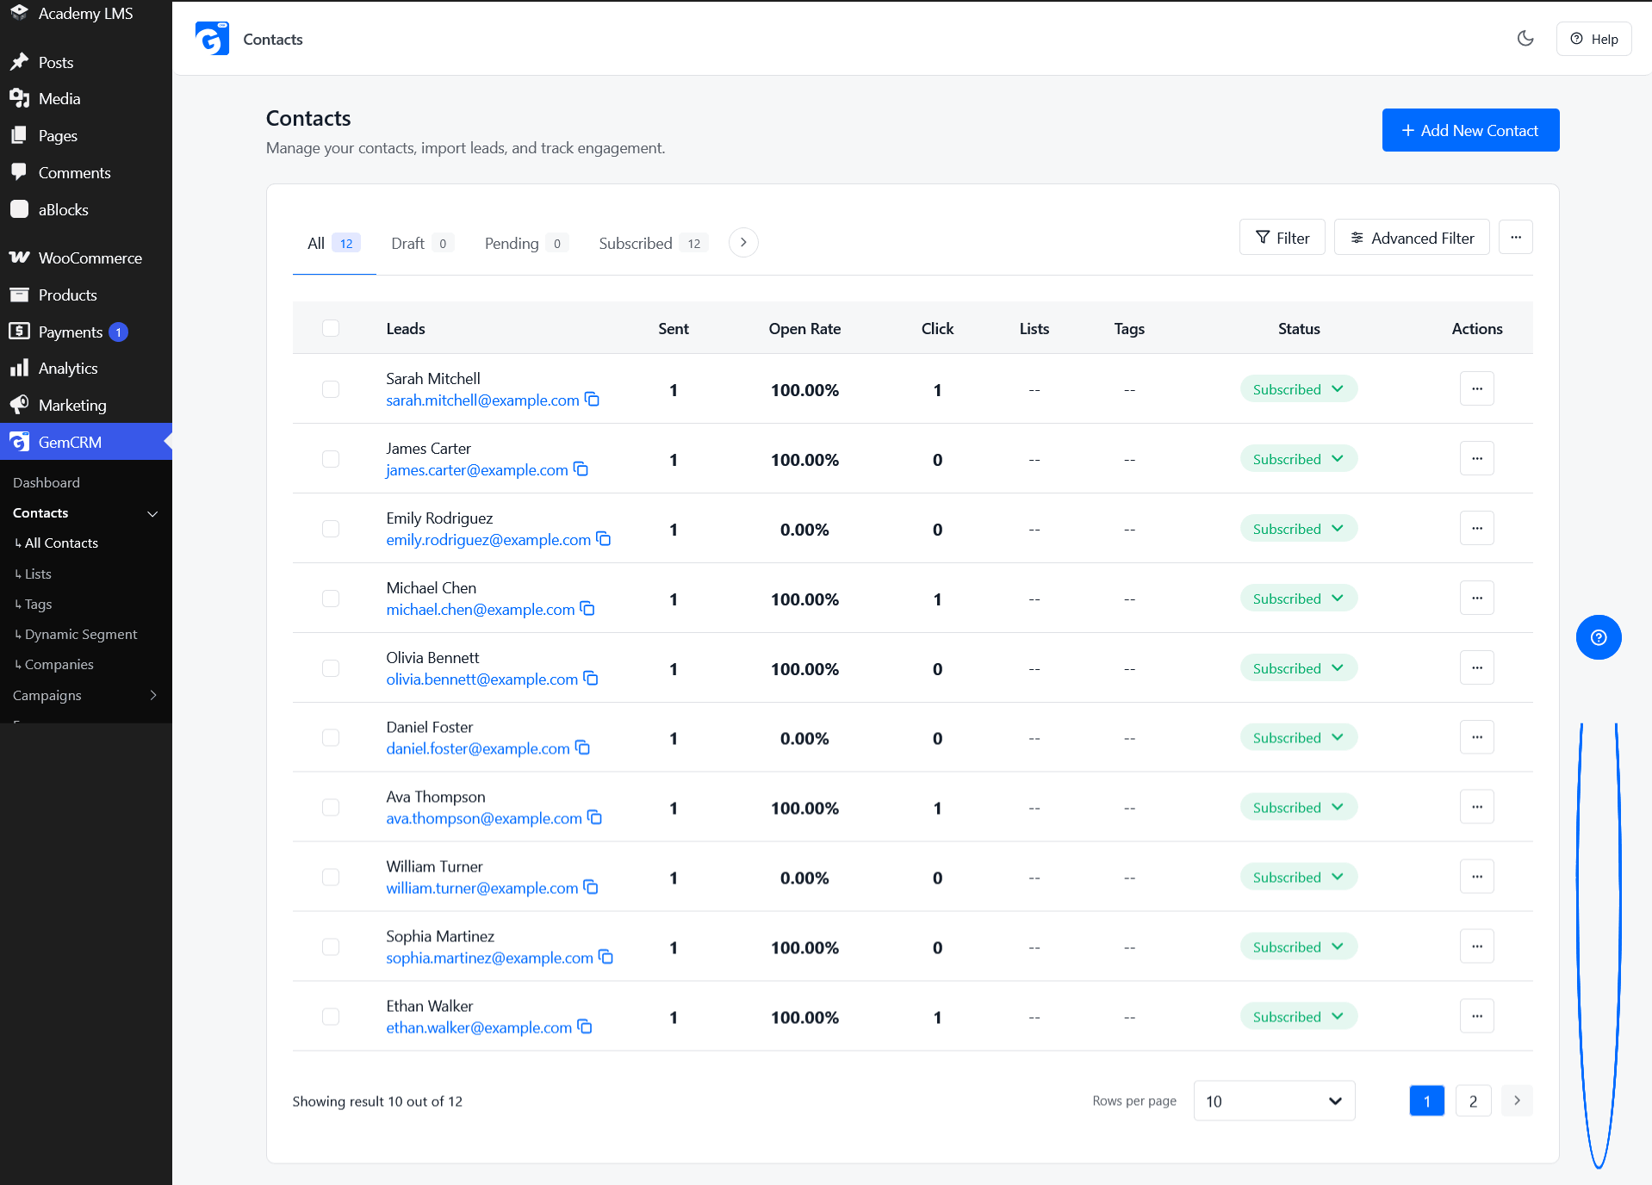Copy Daniel Foster's email icon
This screenshot has height=1185, width=1652.
point(583,747)
